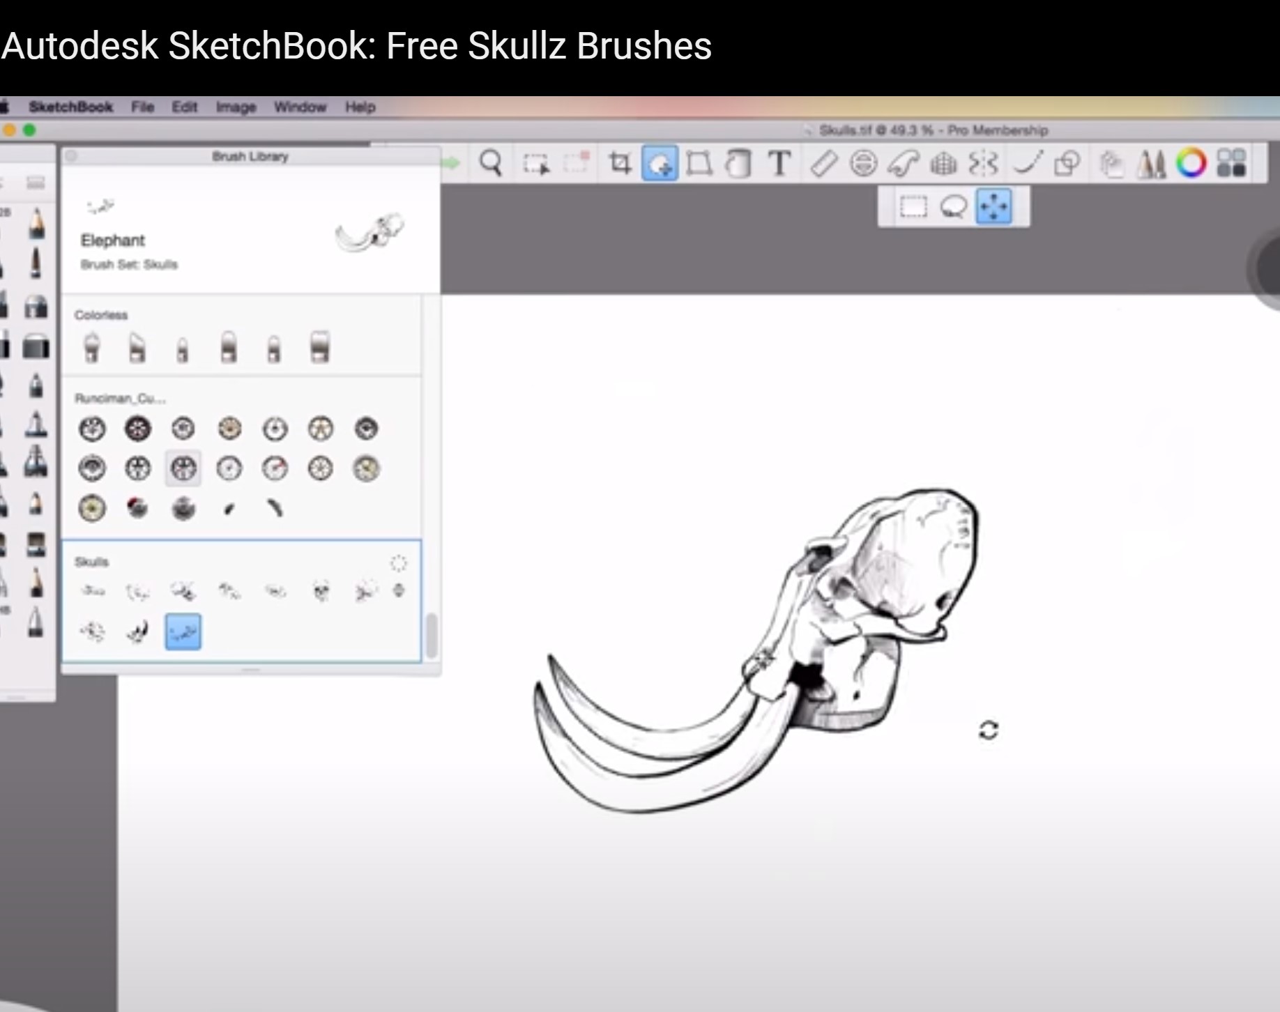
Task: Select the first Colorless marker brush
Action: [x=92, y=347]
